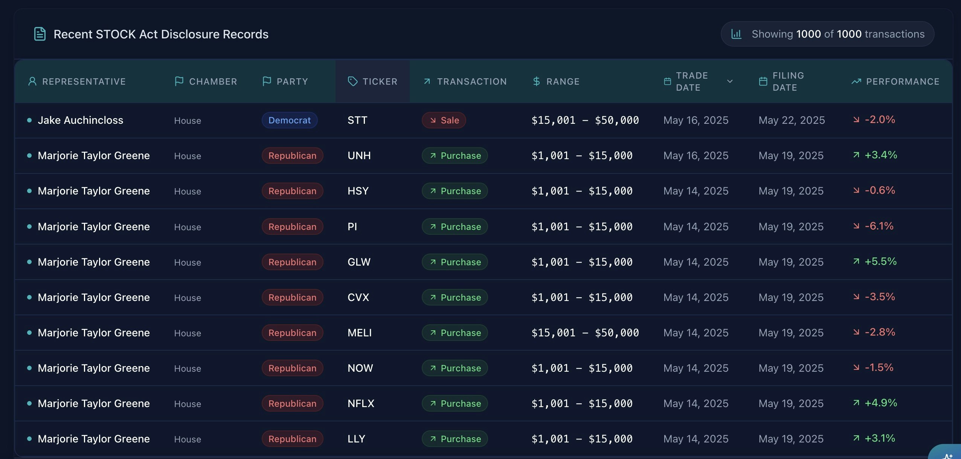The width and height of the screenshot is (961, 459).
Task: Click the Sale transaction badge for STT
Action: 444,120
